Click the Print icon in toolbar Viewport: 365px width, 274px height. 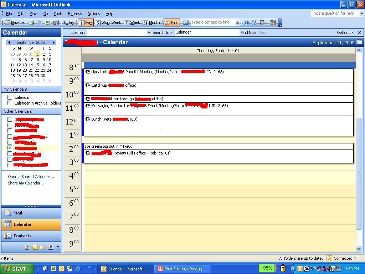point(31,22)
